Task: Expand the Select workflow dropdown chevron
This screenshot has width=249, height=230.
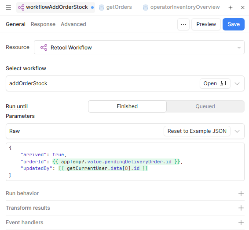Action: click(x=237, y=83)
